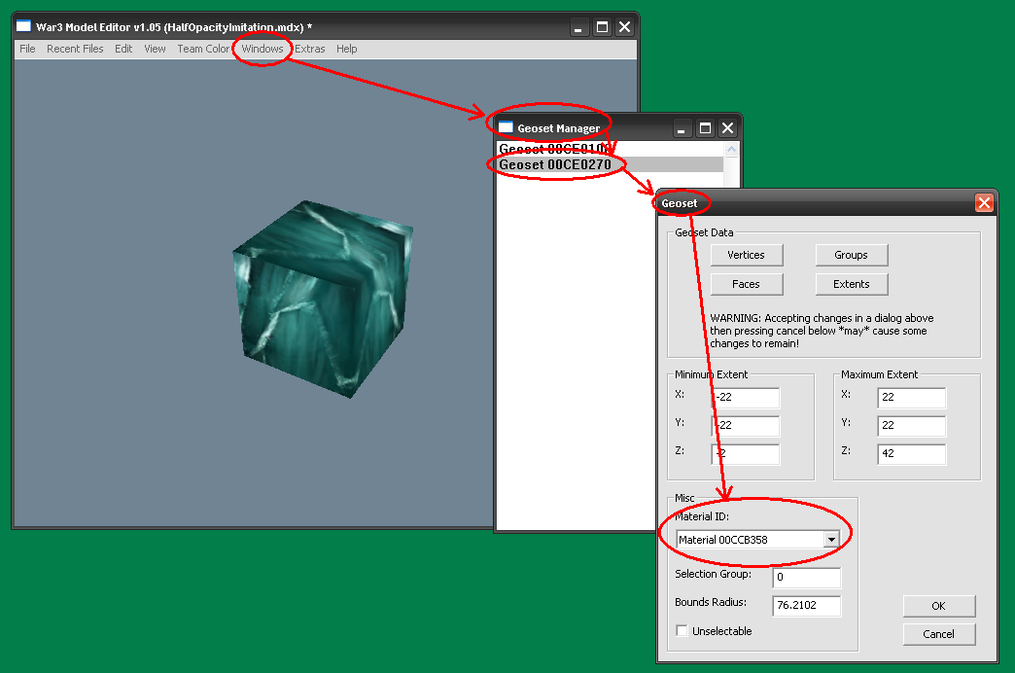Click the Maximum Extent Y field
This screenshot has height=673, width=1015.
point(911,426)
